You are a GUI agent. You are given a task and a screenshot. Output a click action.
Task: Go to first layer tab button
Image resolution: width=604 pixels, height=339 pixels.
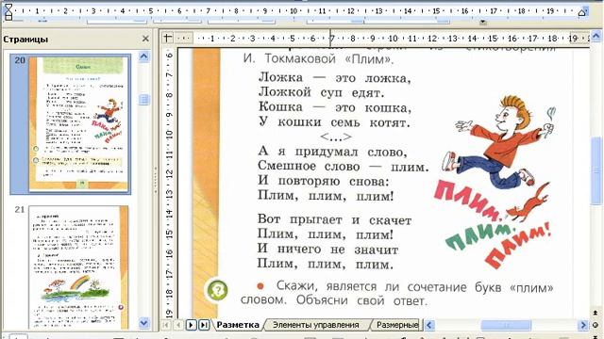[166, 325]
